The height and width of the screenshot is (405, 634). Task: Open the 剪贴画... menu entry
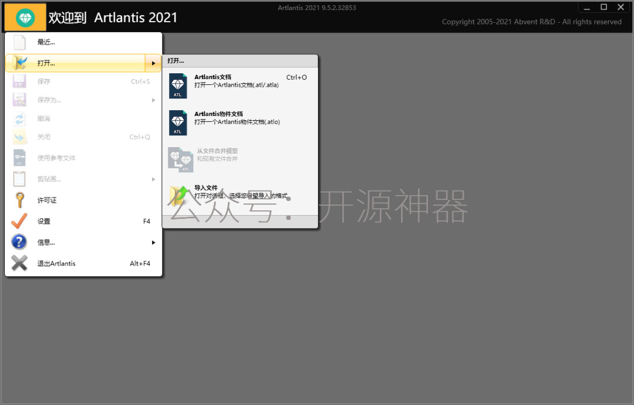[83, 179]
